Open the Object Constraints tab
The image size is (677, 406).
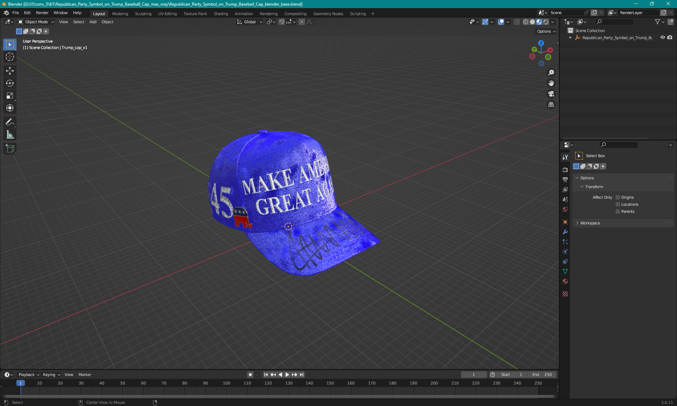565,262
